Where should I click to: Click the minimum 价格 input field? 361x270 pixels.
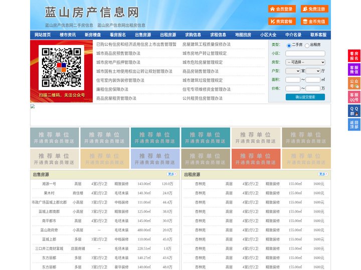pos(293,88)
